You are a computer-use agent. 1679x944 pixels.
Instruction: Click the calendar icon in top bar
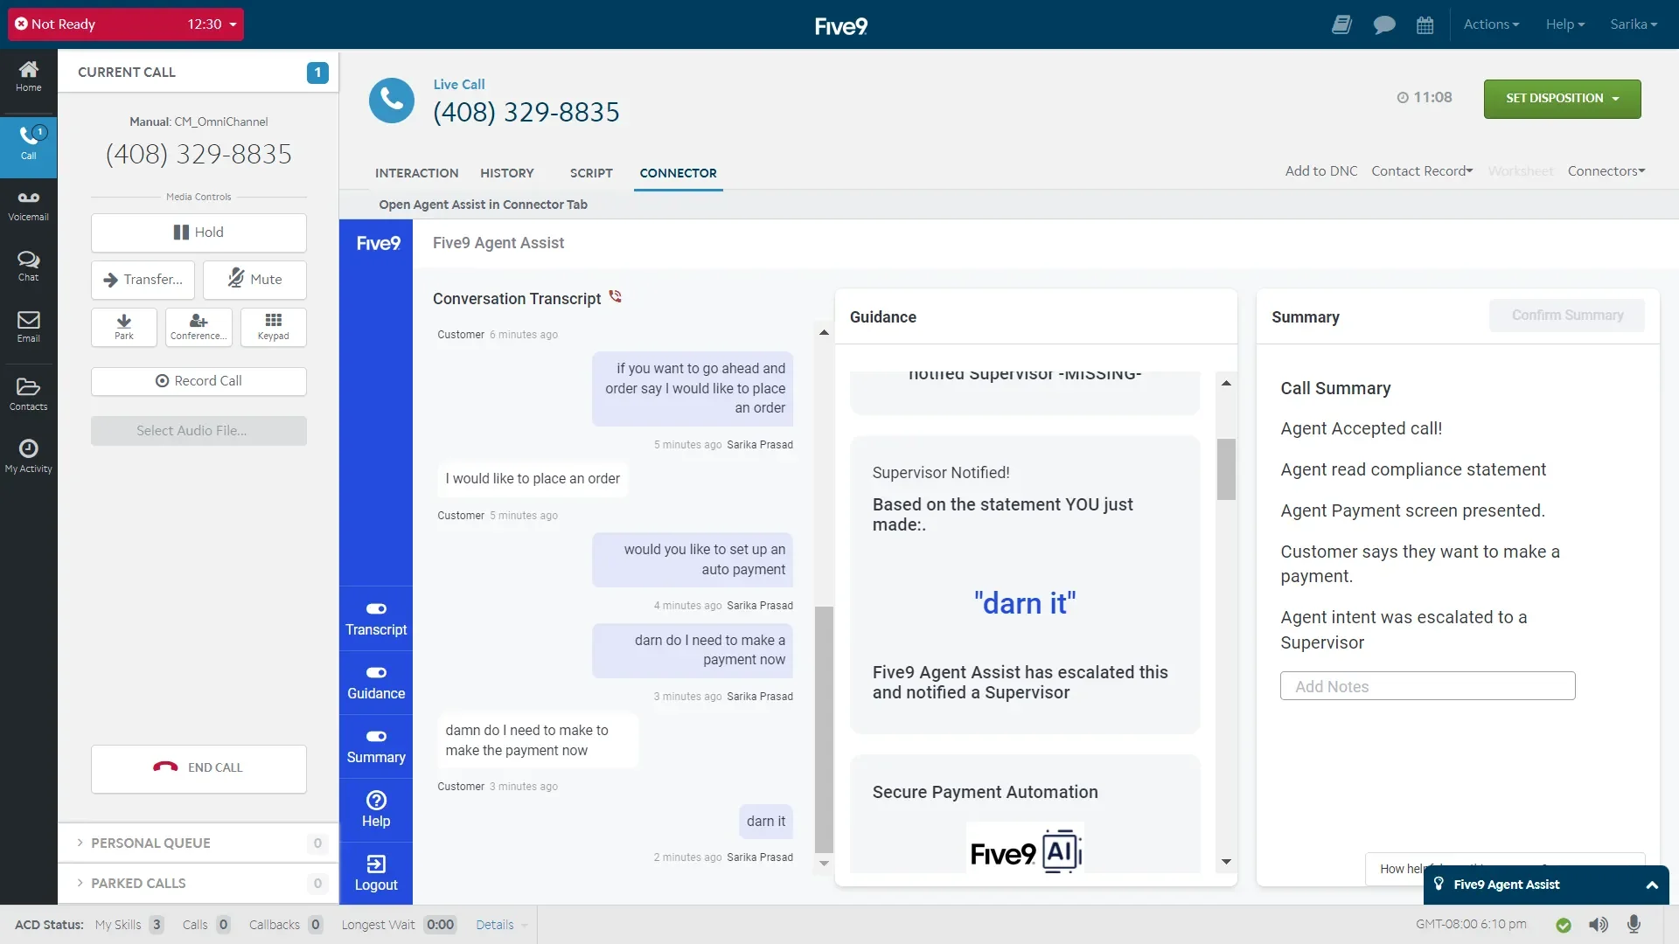(1425, 24)
